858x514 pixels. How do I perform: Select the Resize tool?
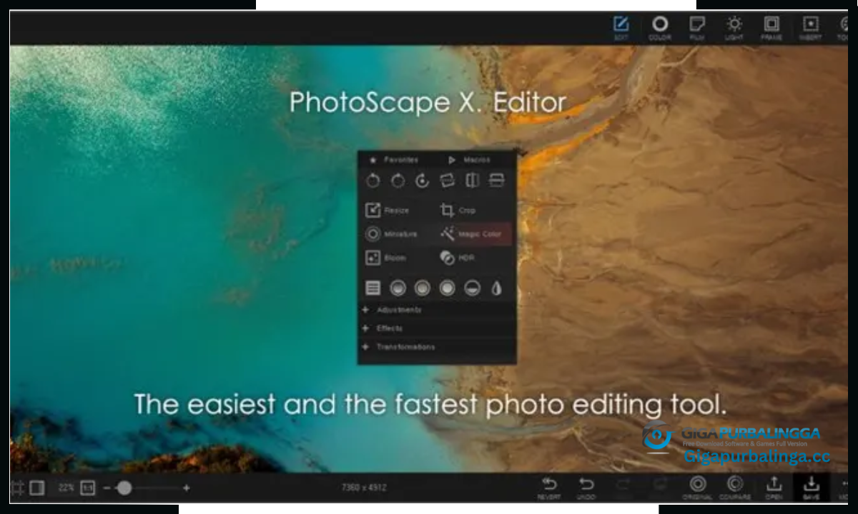pos(388,210)
